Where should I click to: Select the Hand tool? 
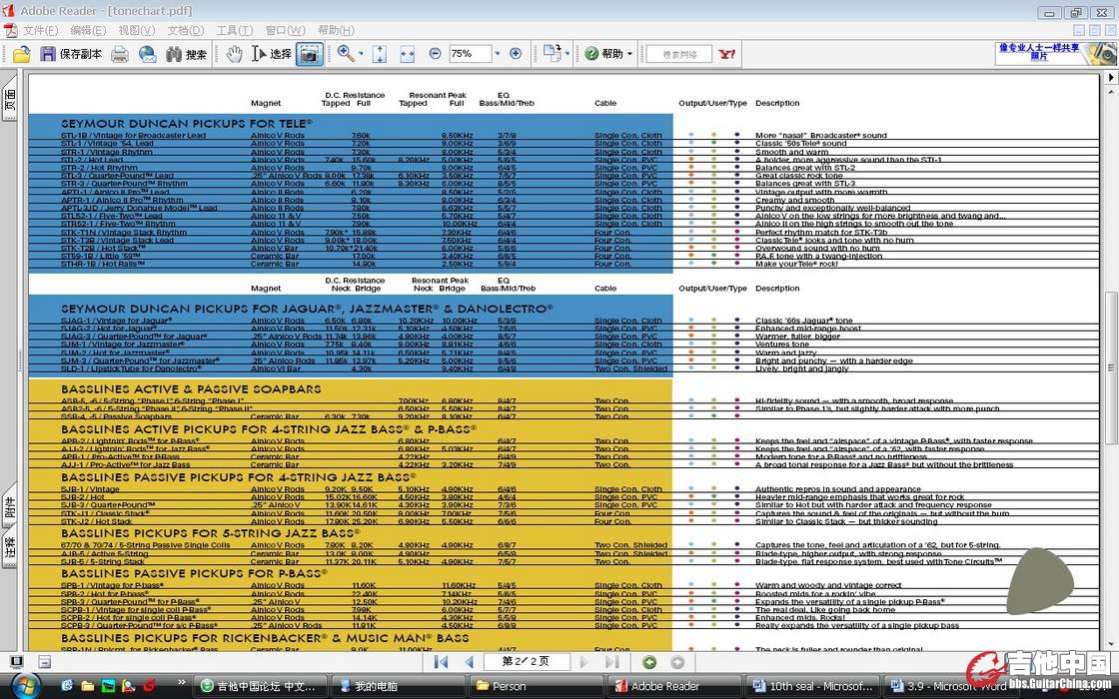point(234,54)
